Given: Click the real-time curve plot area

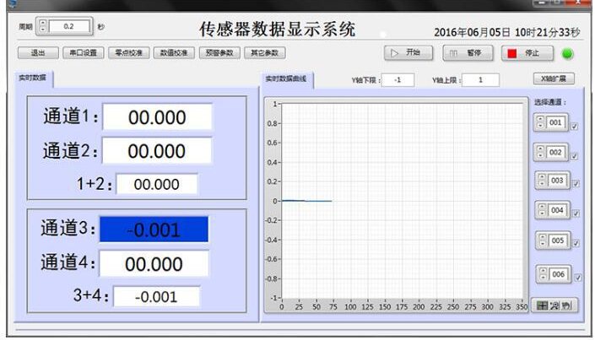Looking at the screenshot, I should 403,200.
